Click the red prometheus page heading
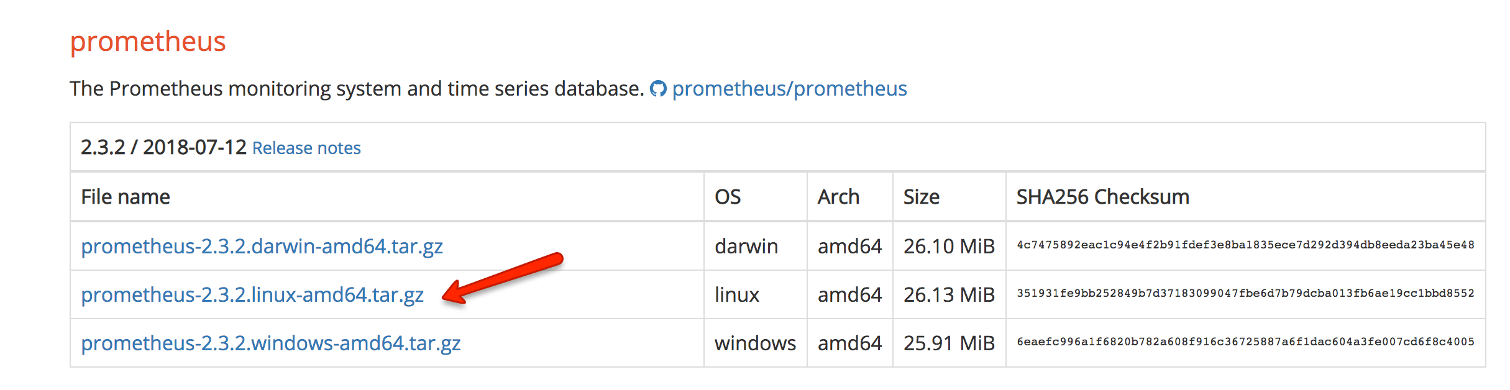 click(x=149, y=42)
